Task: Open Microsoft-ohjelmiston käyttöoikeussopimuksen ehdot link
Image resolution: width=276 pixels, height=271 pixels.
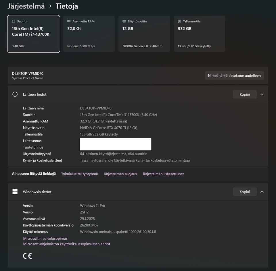Action: click(x=67, y=244)
